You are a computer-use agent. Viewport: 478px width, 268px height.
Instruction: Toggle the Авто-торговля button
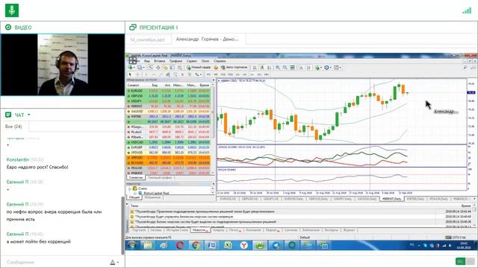pos(235,68)
